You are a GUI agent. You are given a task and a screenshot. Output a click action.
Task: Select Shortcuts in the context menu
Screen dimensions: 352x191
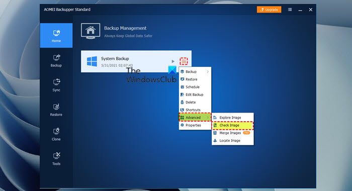tap(195, 110)
